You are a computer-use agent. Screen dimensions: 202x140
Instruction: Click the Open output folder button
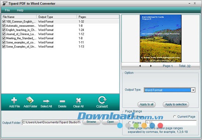111,122
